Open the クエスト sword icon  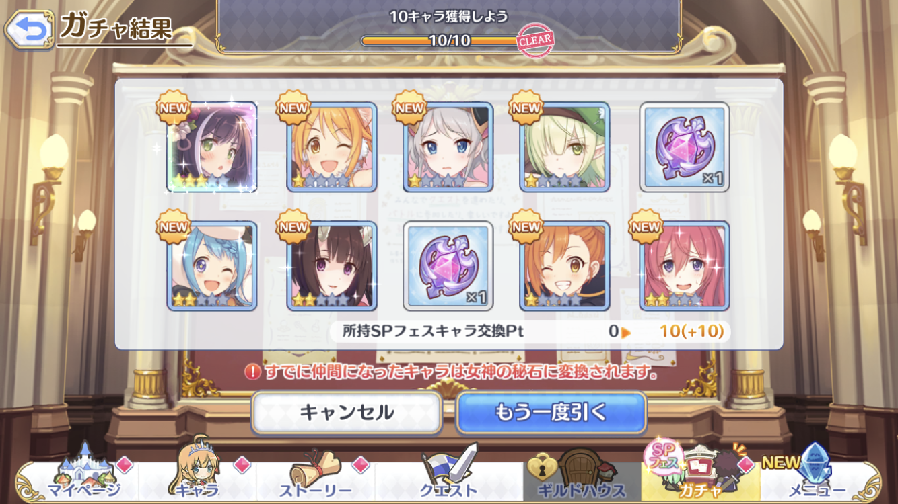(x=449, y=473)
